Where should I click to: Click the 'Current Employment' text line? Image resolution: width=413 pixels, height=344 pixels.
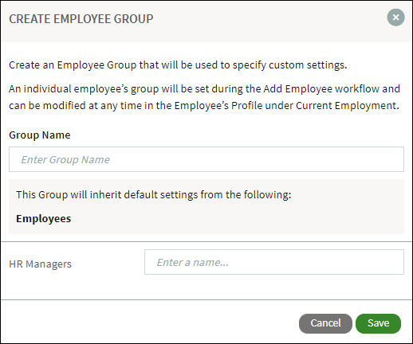coord(204,106)
